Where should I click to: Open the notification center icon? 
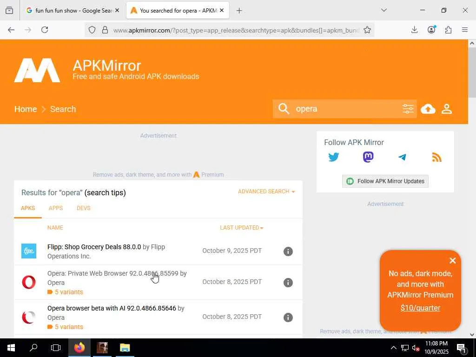[462, 348]
